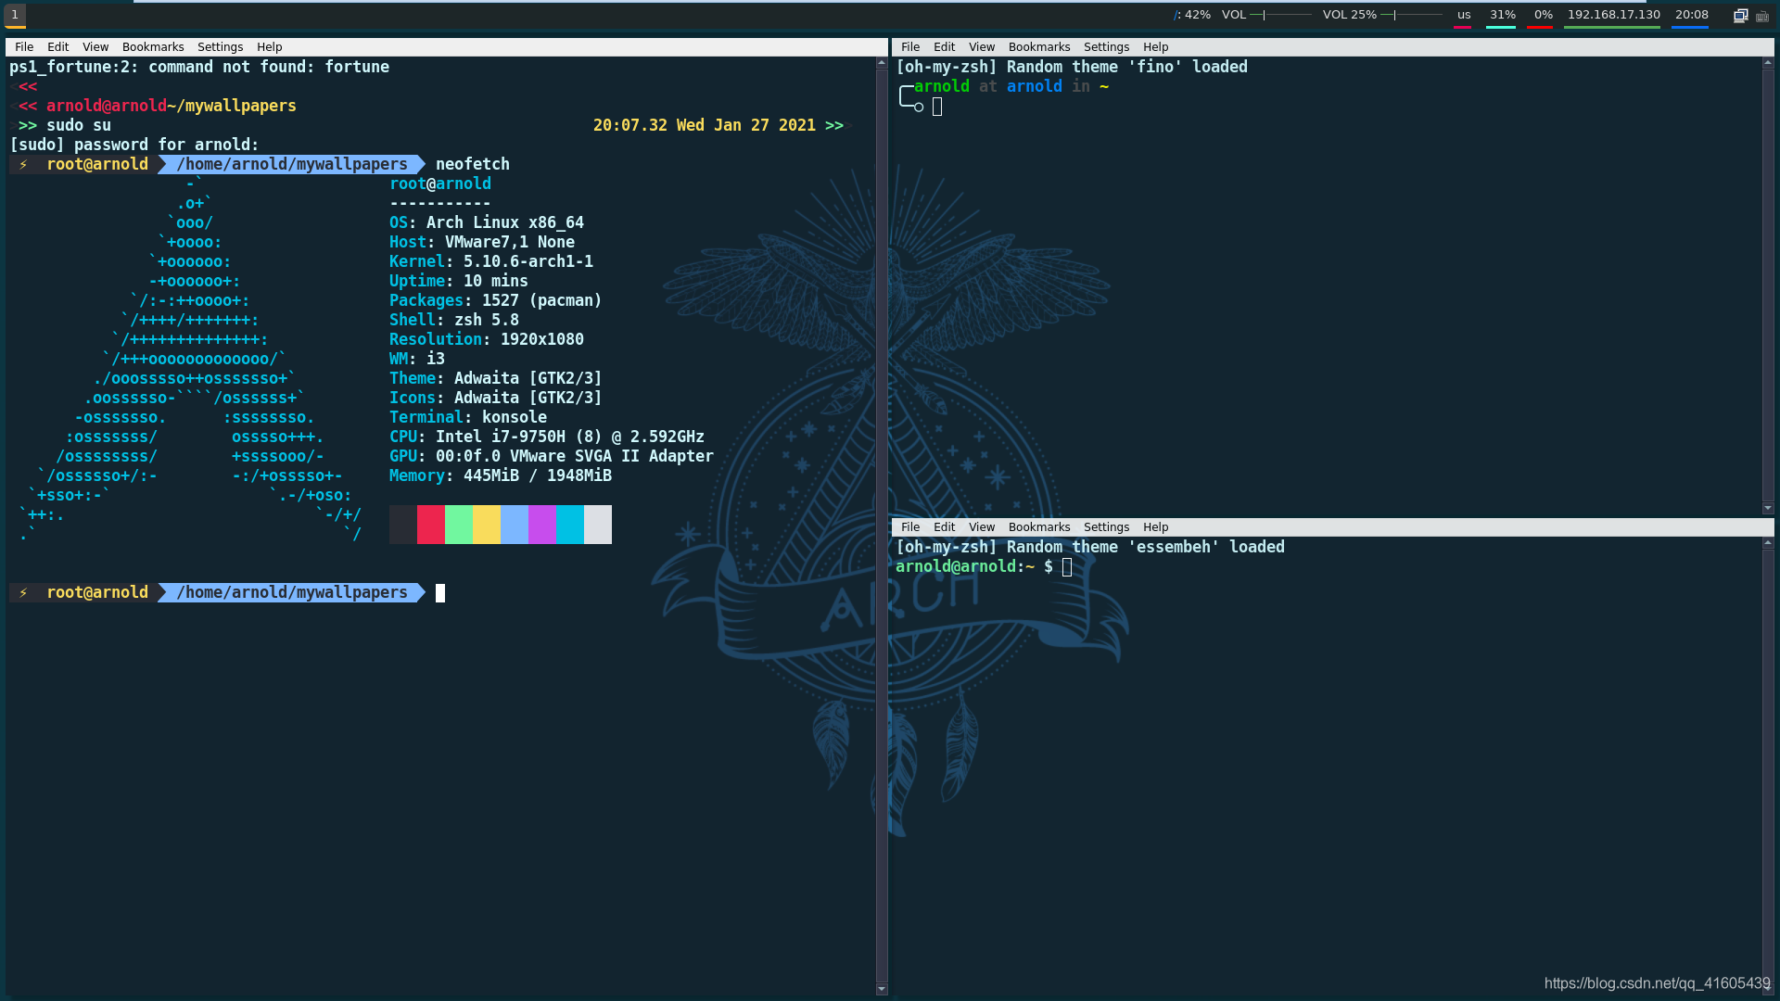Click the 'us' keyboard layout indicator
The image size is (1780, 1001).
pos(1464,15)
